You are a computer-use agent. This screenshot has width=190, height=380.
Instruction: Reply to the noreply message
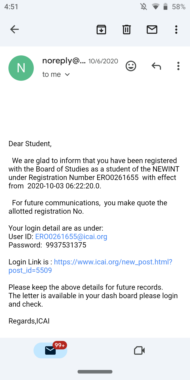156,66
